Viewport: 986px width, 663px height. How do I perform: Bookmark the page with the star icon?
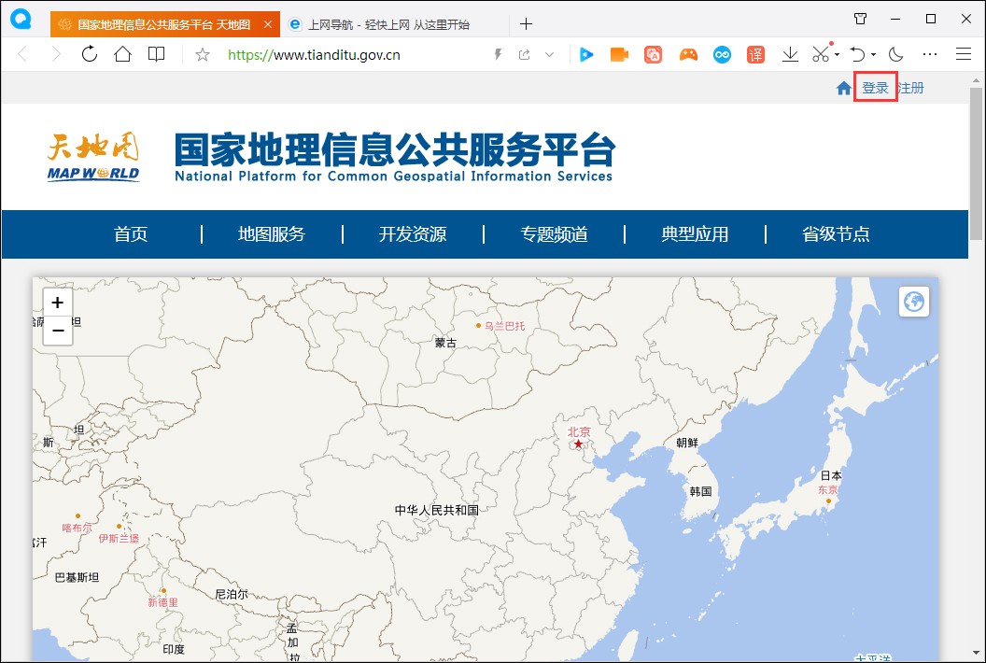tap(202, 54)
